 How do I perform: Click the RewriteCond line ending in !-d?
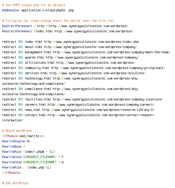[x=33, y=162]
